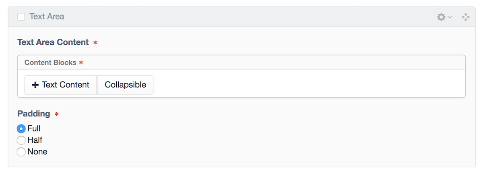Tick the Text Area header checkbox
This screenshot has height=177, width=483.
[21, 17]
